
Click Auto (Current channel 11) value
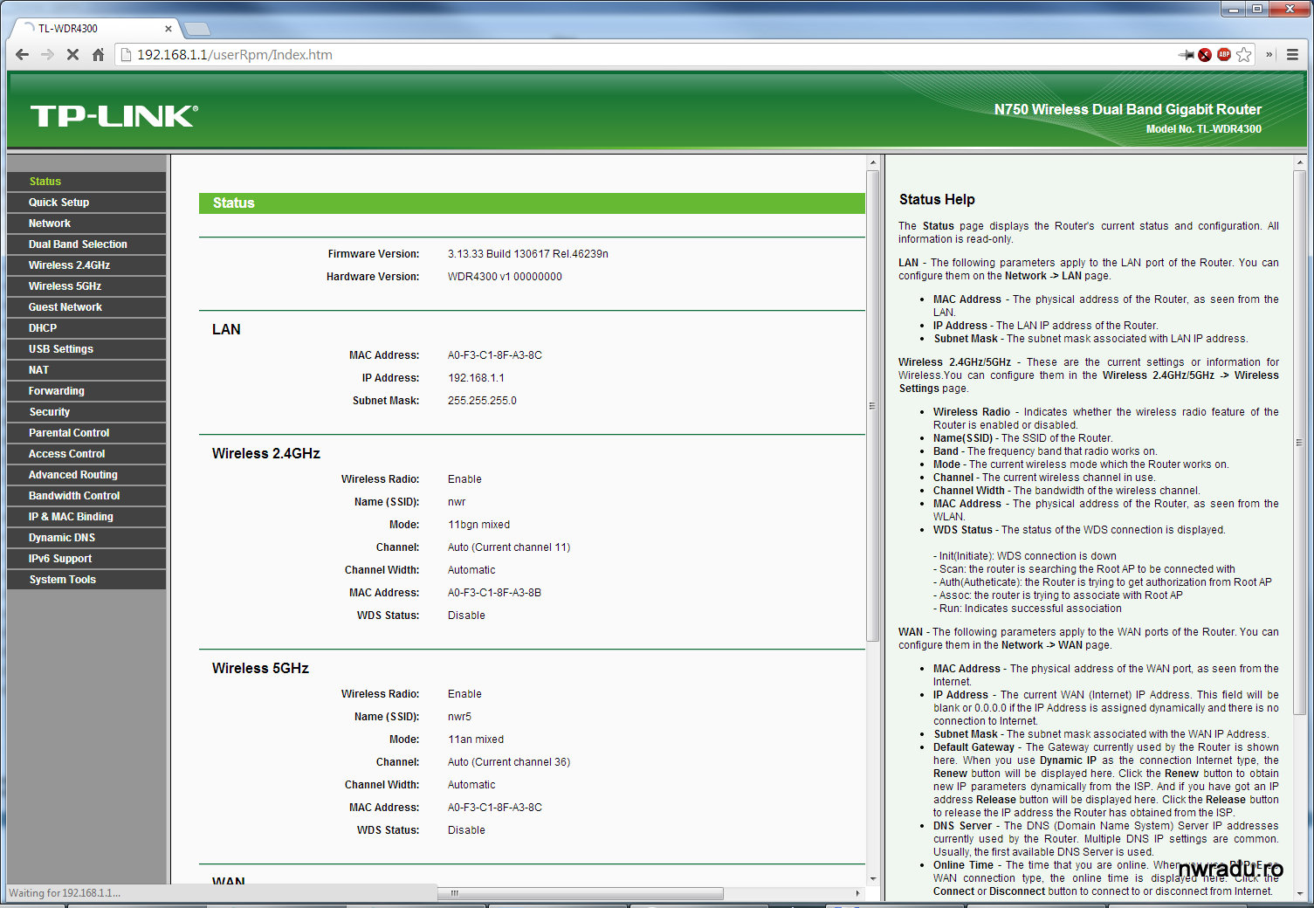tap(509, 547)
